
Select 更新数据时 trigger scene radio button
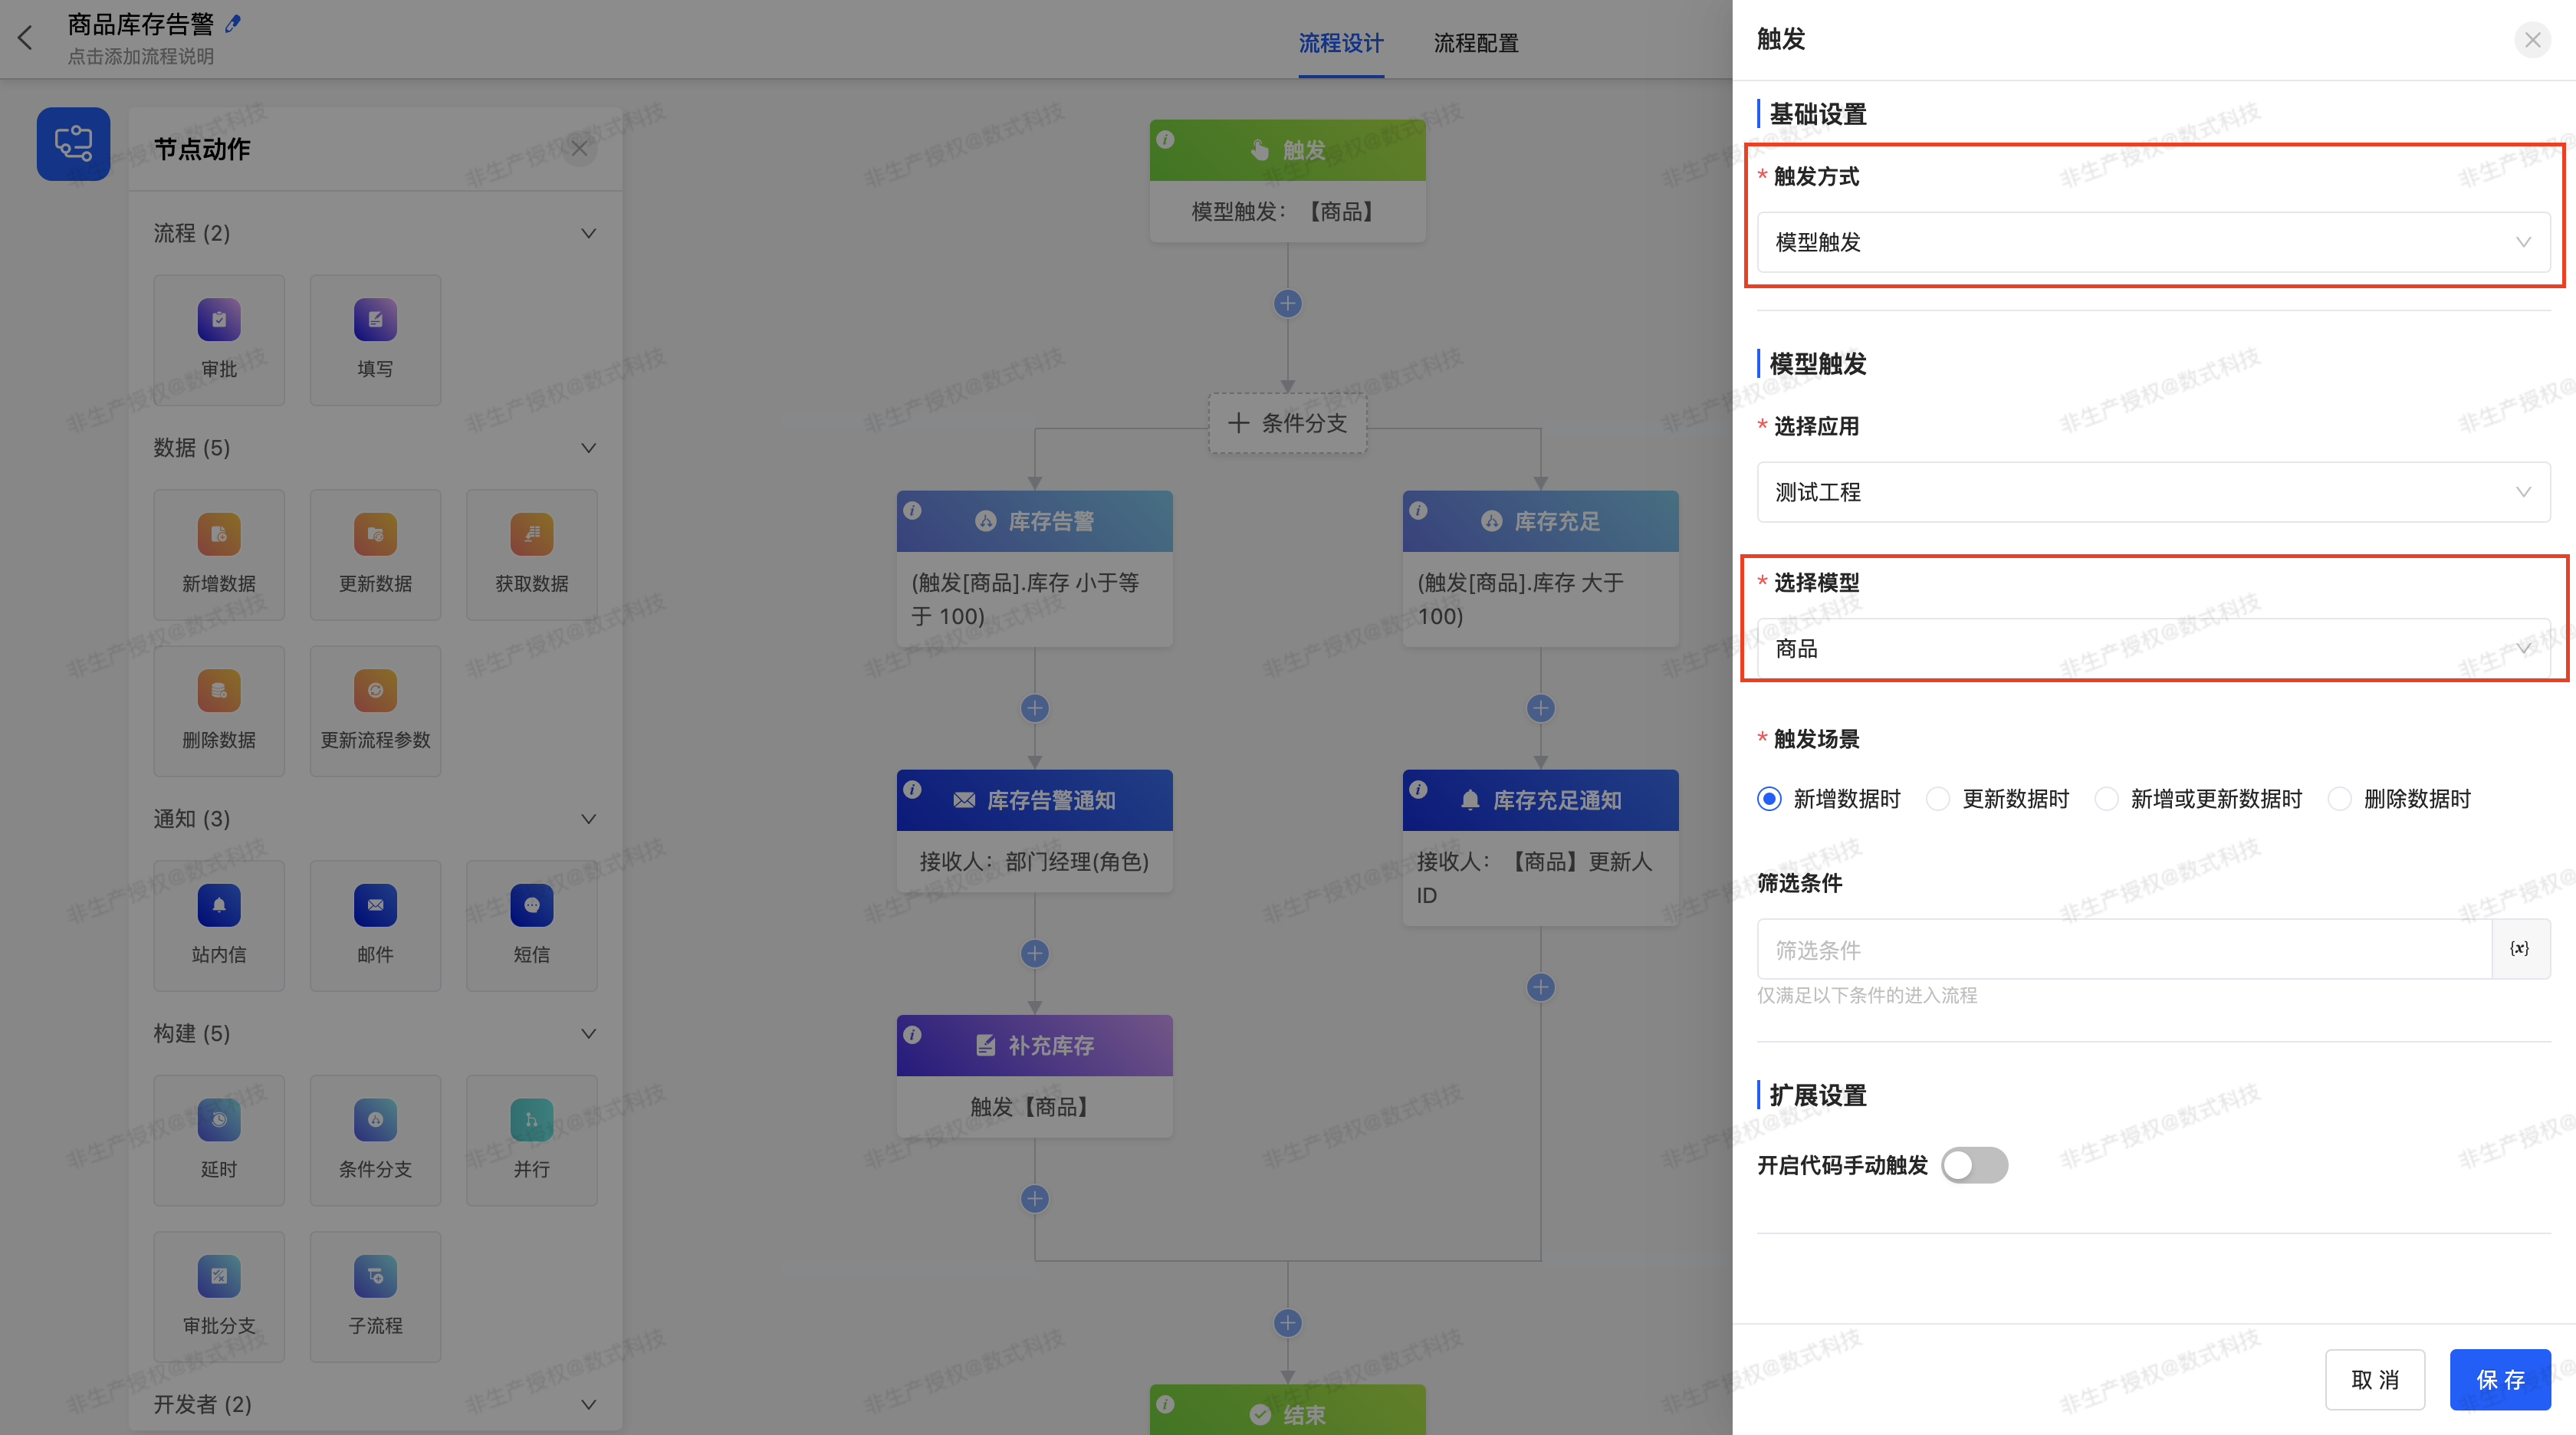(1940, 799)
